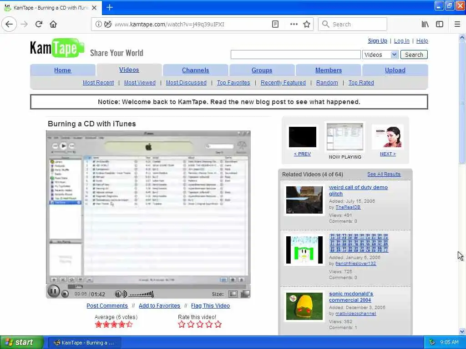The image size is (466, 349).
Task: Open weird call of duty demo glitch
Action: pos(358,190)
